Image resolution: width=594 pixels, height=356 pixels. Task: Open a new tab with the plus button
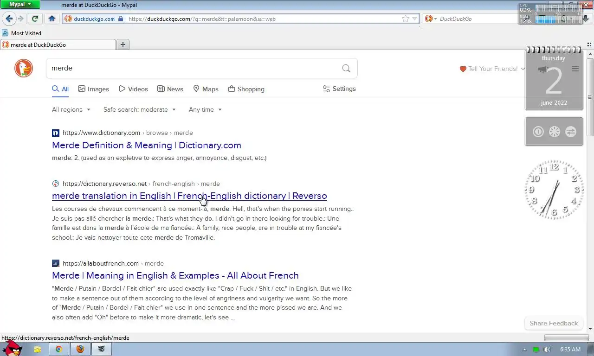[x=123, y=44]
